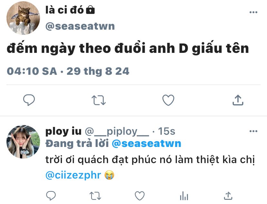This screenshot has width=267, height=204.
Task: Open ploy iu's profile picture
Action: point(23,142)
